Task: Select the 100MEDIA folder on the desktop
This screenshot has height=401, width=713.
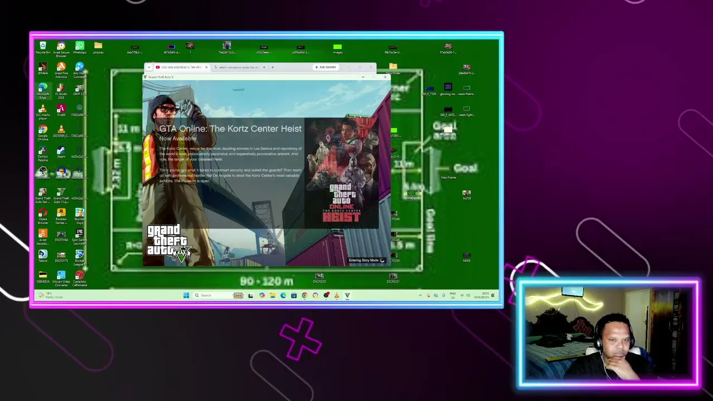Action: click(x=43, y=277)
